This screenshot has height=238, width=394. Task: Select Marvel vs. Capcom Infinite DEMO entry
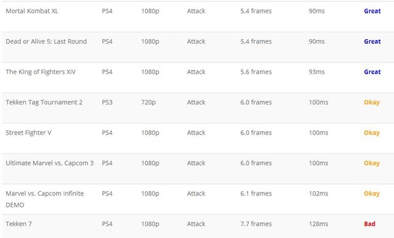coord(44,199)
